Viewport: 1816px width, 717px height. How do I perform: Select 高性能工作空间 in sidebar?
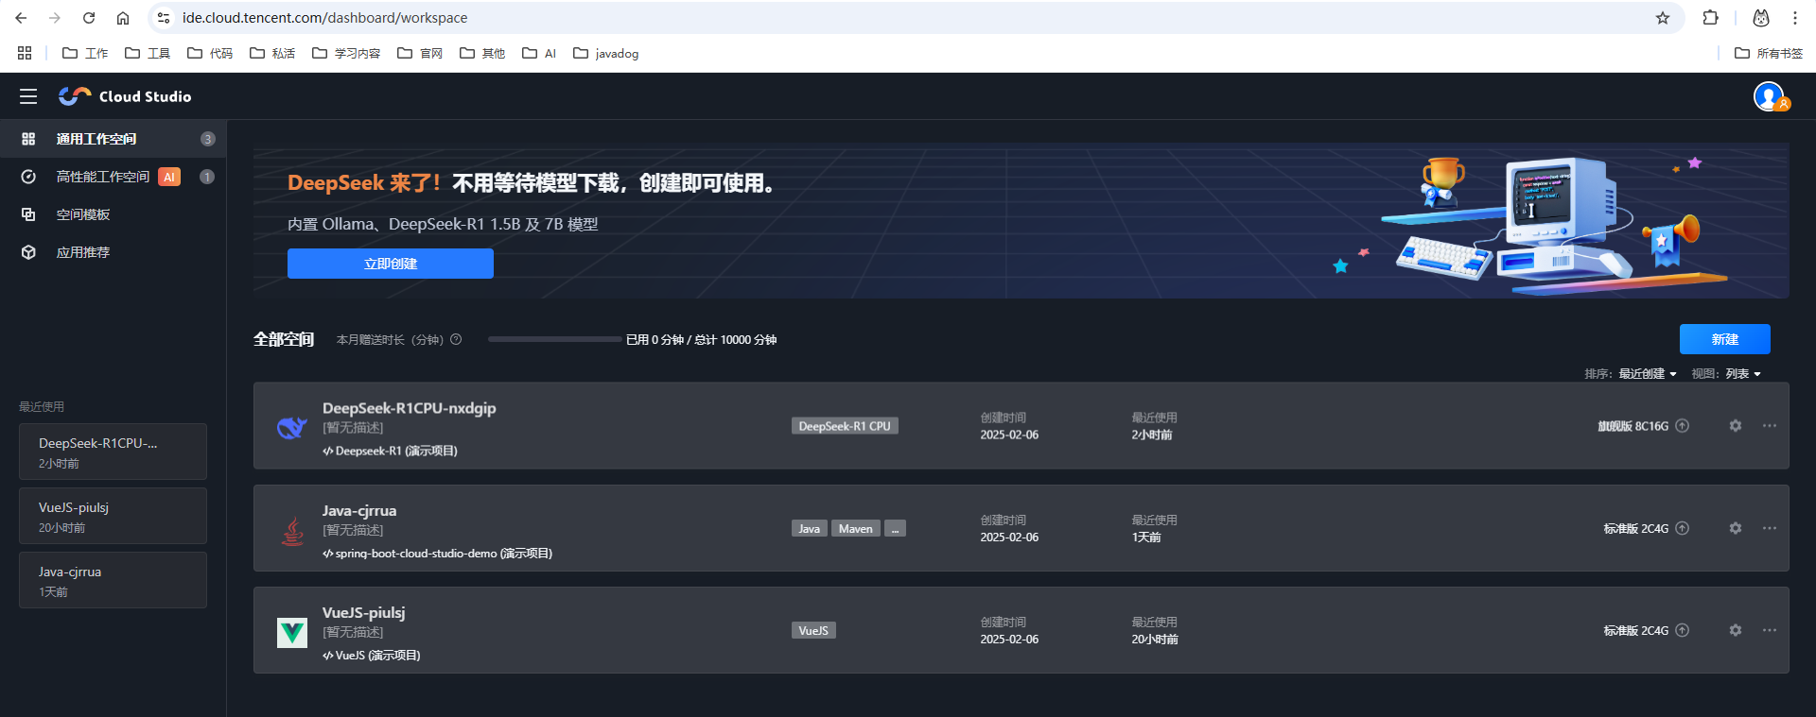[x=113, y=177]
